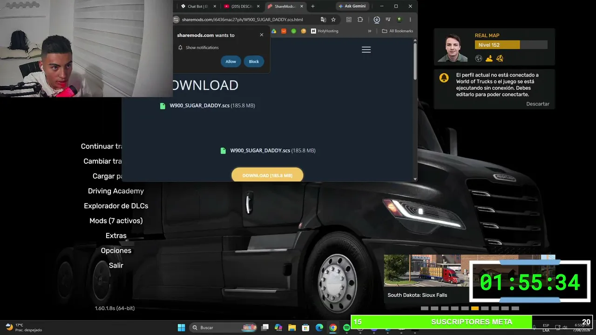
Task: Click the Ask Gemini button
Action: pyautogui.click(x=352, y=7)
